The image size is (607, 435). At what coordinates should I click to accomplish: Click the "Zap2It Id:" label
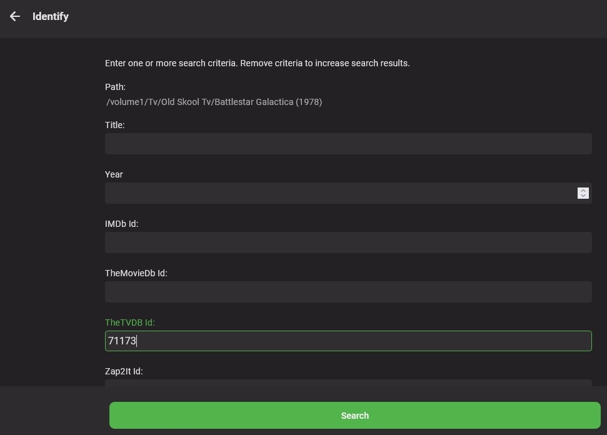(124, 371)
